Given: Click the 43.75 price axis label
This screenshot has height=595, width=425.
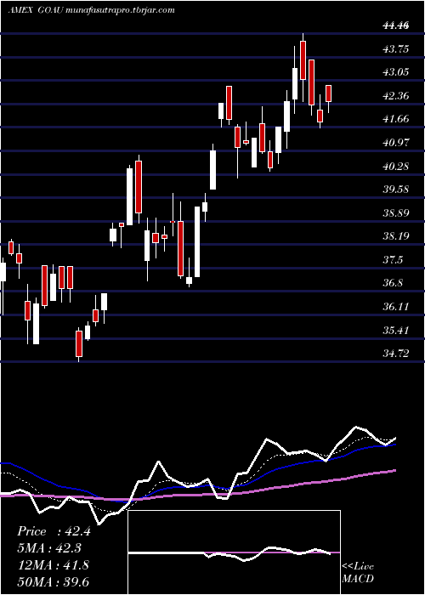Looking at the screenshot, I should [x=396, y=49].
